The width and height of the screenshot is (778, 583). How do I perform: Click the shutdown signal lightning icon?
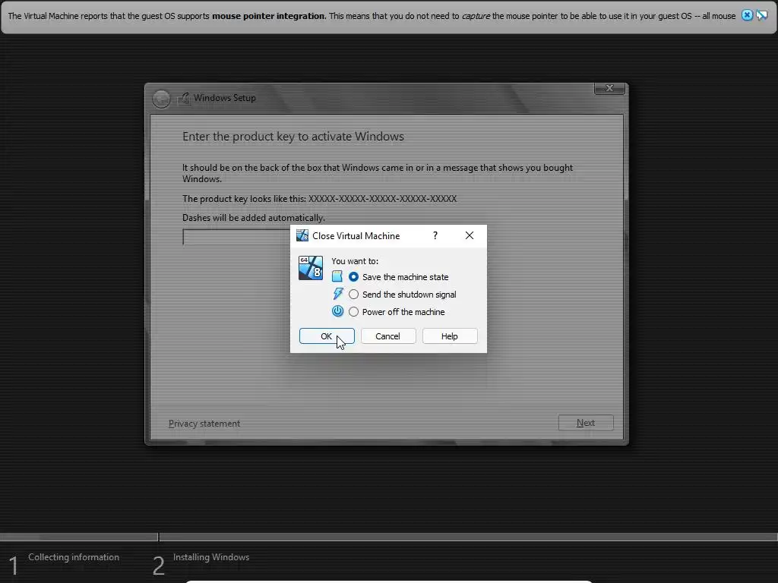pyautogui.click(x=338, y=294)
